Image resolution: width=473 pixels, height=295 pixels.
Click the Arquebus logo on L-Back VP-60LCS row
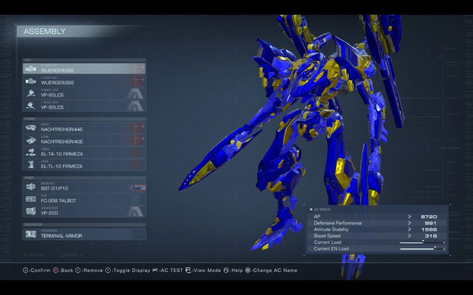coord(135,106)
